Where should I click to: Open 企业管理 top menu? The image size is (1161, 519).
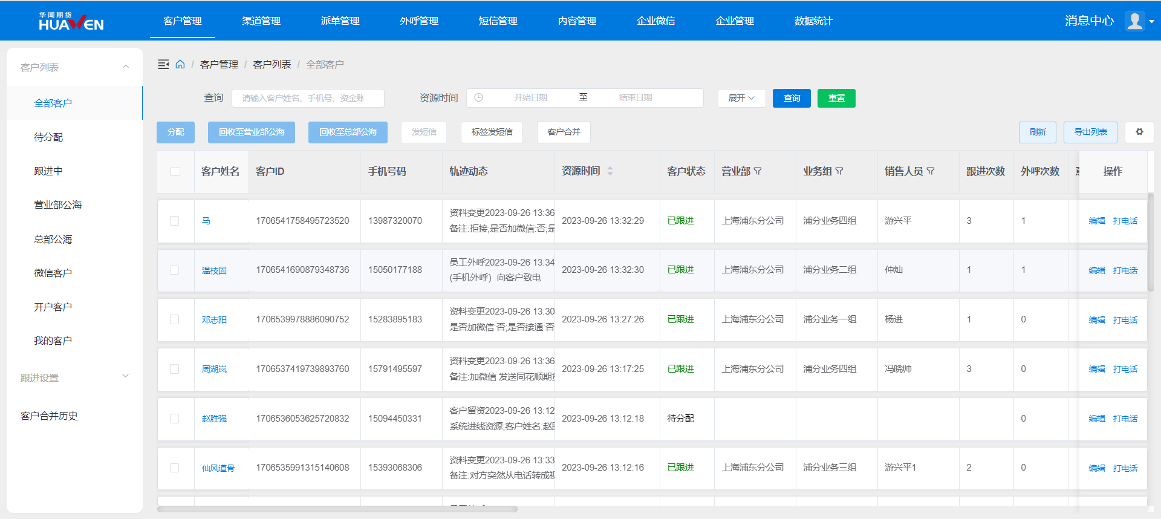coord(735,21)
